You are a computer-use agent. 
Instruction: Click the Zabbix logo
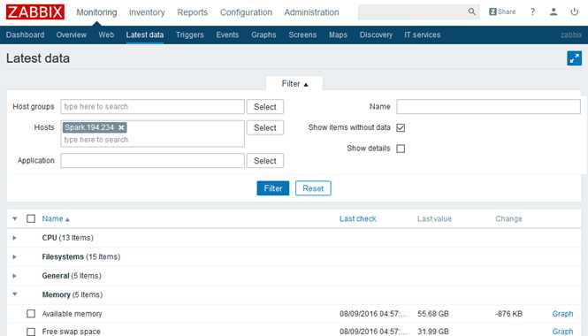35,12
